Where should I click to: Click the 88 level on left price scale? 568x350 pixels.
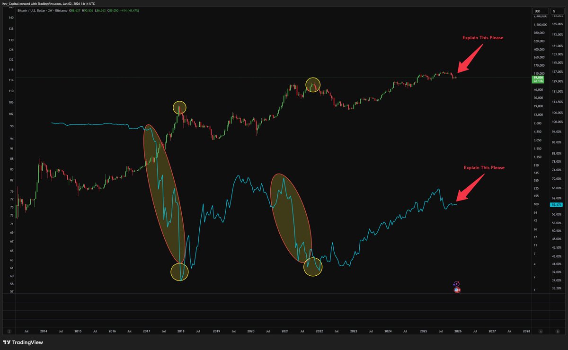pyautogui.click(x=11, y=158)
